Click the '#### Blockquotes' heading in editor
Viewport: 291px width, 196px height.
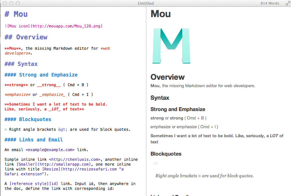tap(28, 119)
